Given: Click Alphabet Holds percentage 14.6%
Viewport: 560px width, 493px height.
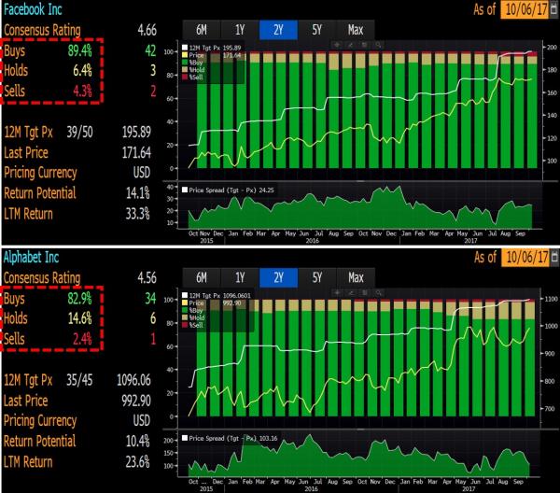Looking at the screenshot, I should (x=80, y=318).
